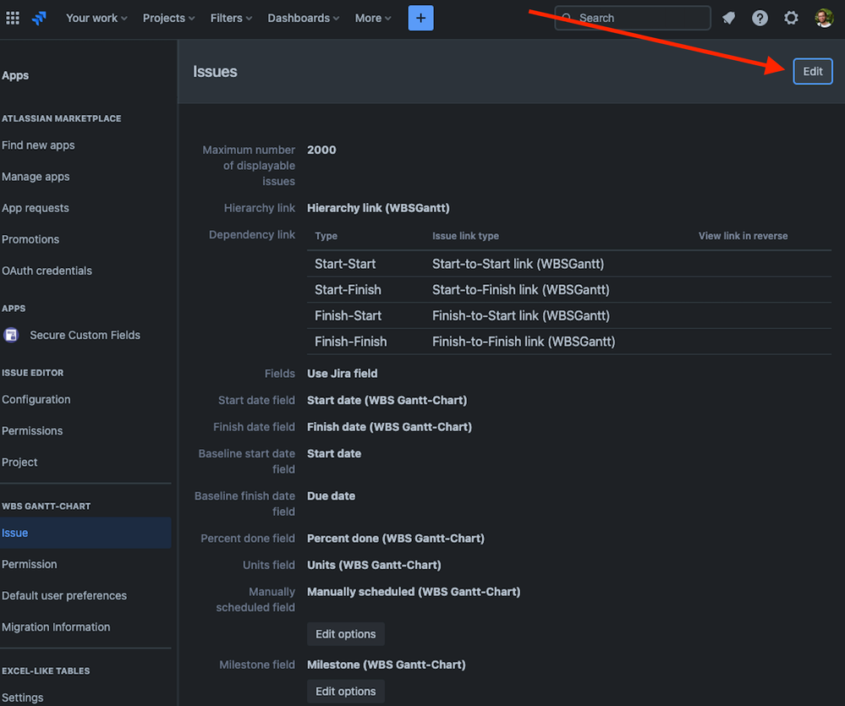Click the Start-Start dependency row
845x706 pixels.
coord(569,264)
